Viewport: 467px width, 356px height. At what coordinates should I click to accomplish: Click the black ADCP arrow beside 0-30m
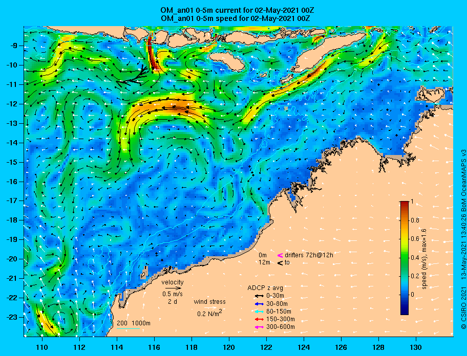click(259, 296)
